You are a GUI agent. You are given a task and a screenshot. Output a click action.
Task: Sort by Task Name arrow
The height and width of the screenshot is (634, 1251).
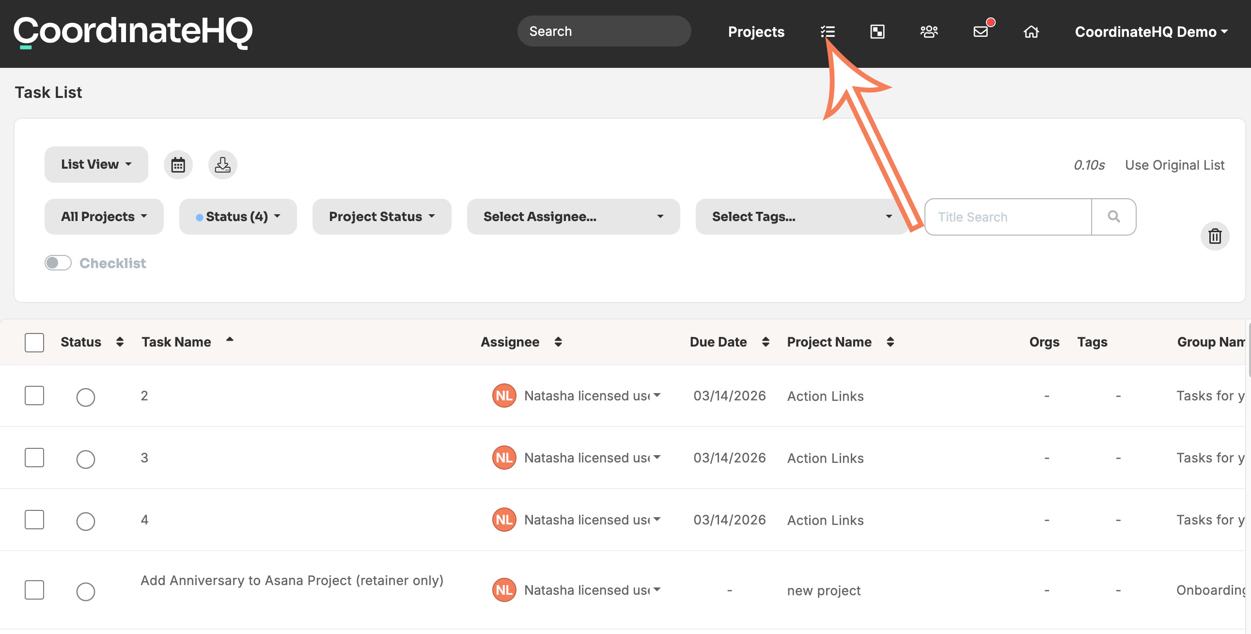(x=230, y=340)
